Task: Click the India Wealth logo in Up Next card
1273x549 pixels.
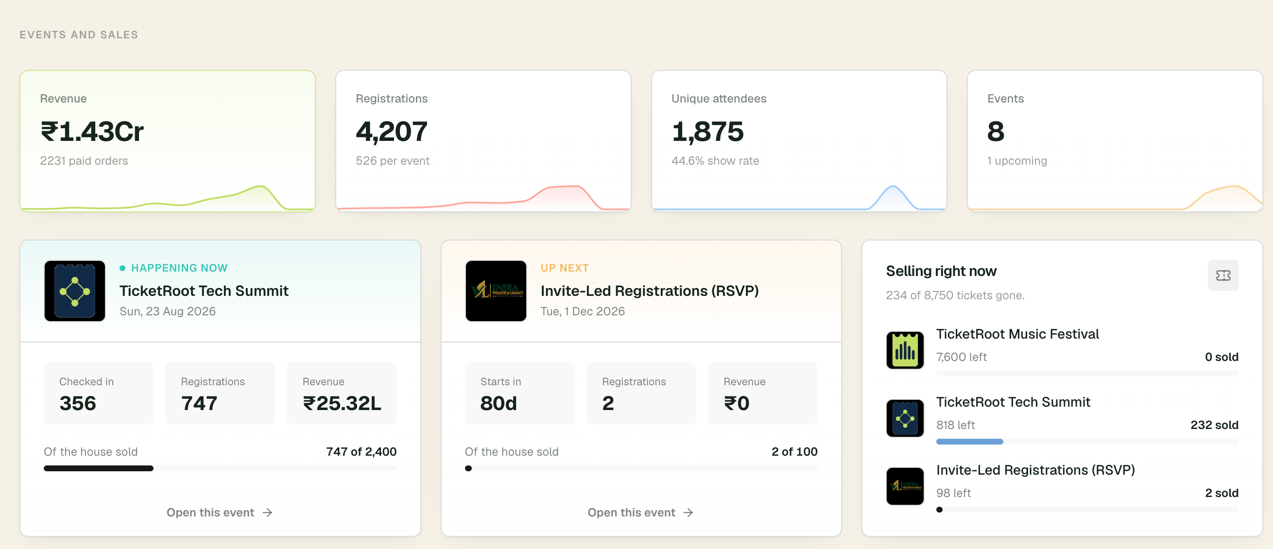Action: (x=496, y=291)
